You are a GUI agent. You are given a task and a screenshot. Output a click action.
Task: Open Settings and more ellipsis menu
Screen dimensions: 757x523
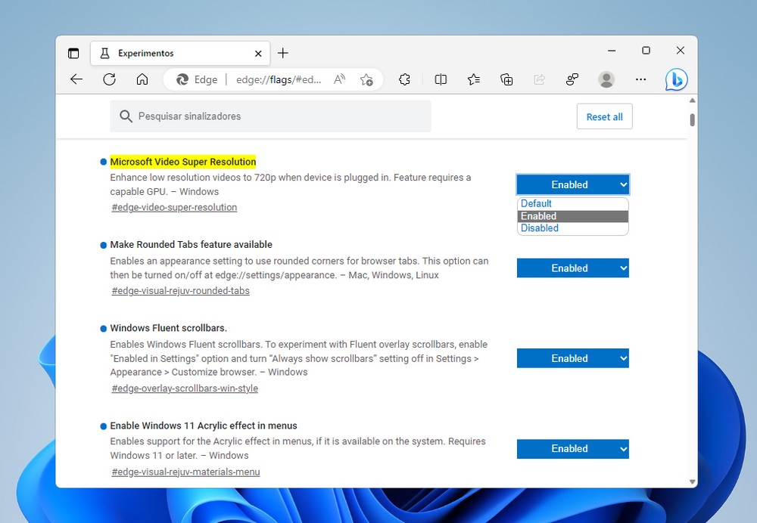pyautogui.click(x=640, y=79)
